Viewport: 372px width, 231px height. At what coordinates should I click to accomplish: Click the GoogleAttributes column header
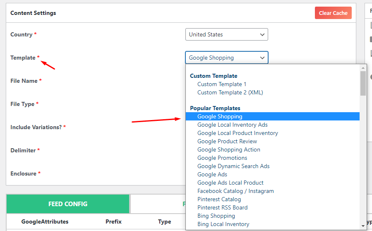click(45, 222)
